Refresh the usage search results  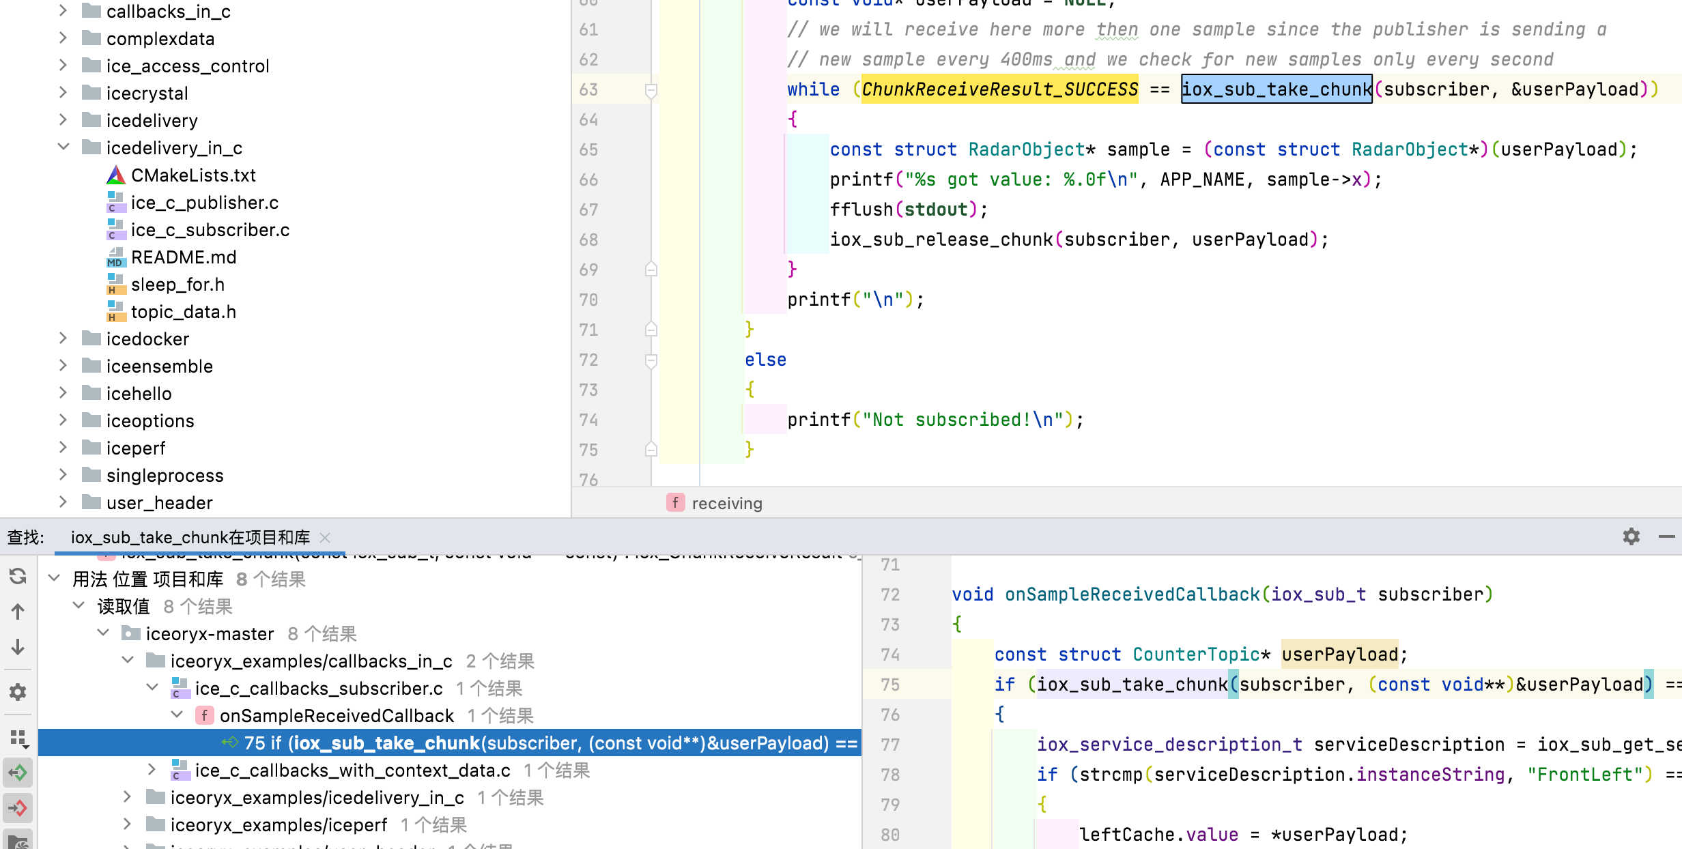click(x=18, y=577)
